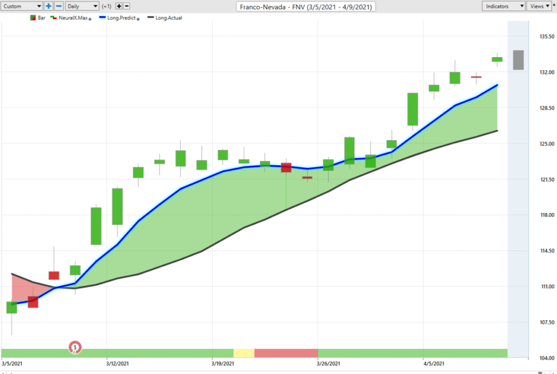Click the red segment of NeuralX bar
Viewport: 557px width, 374px height.
[286, 353]
